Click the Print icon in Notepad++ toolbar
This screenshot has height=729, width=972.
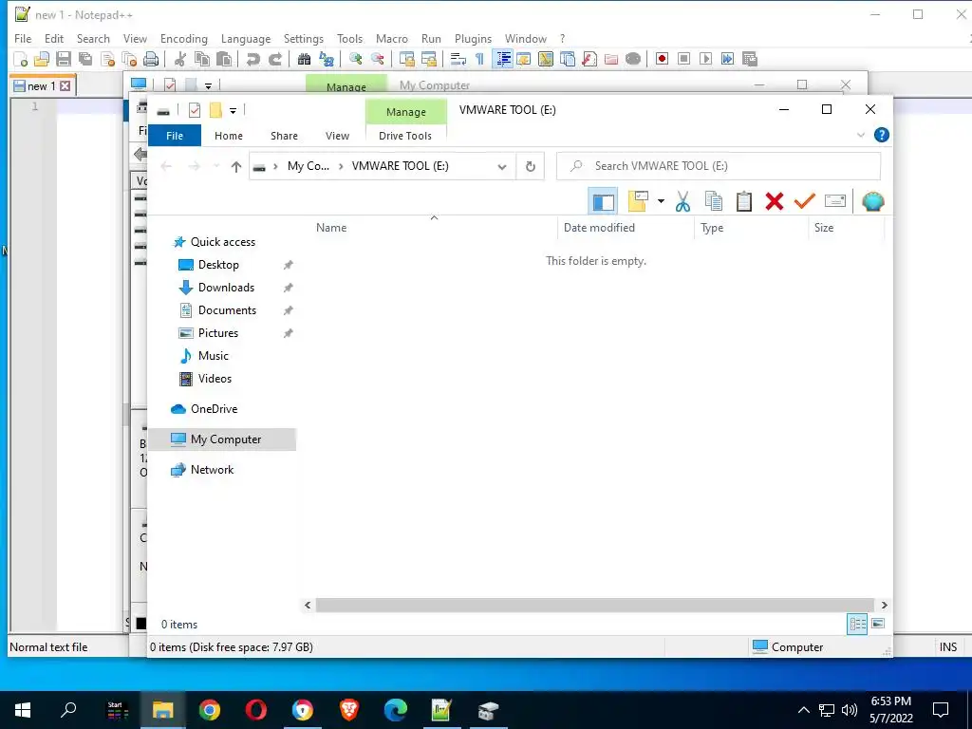(151, 59)
